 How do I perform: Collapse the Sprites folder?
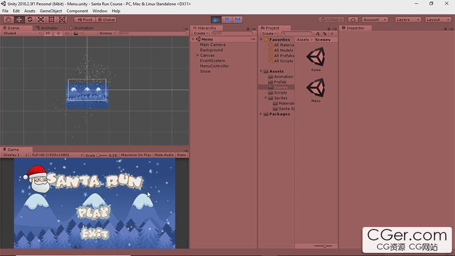tap(266, 98)
